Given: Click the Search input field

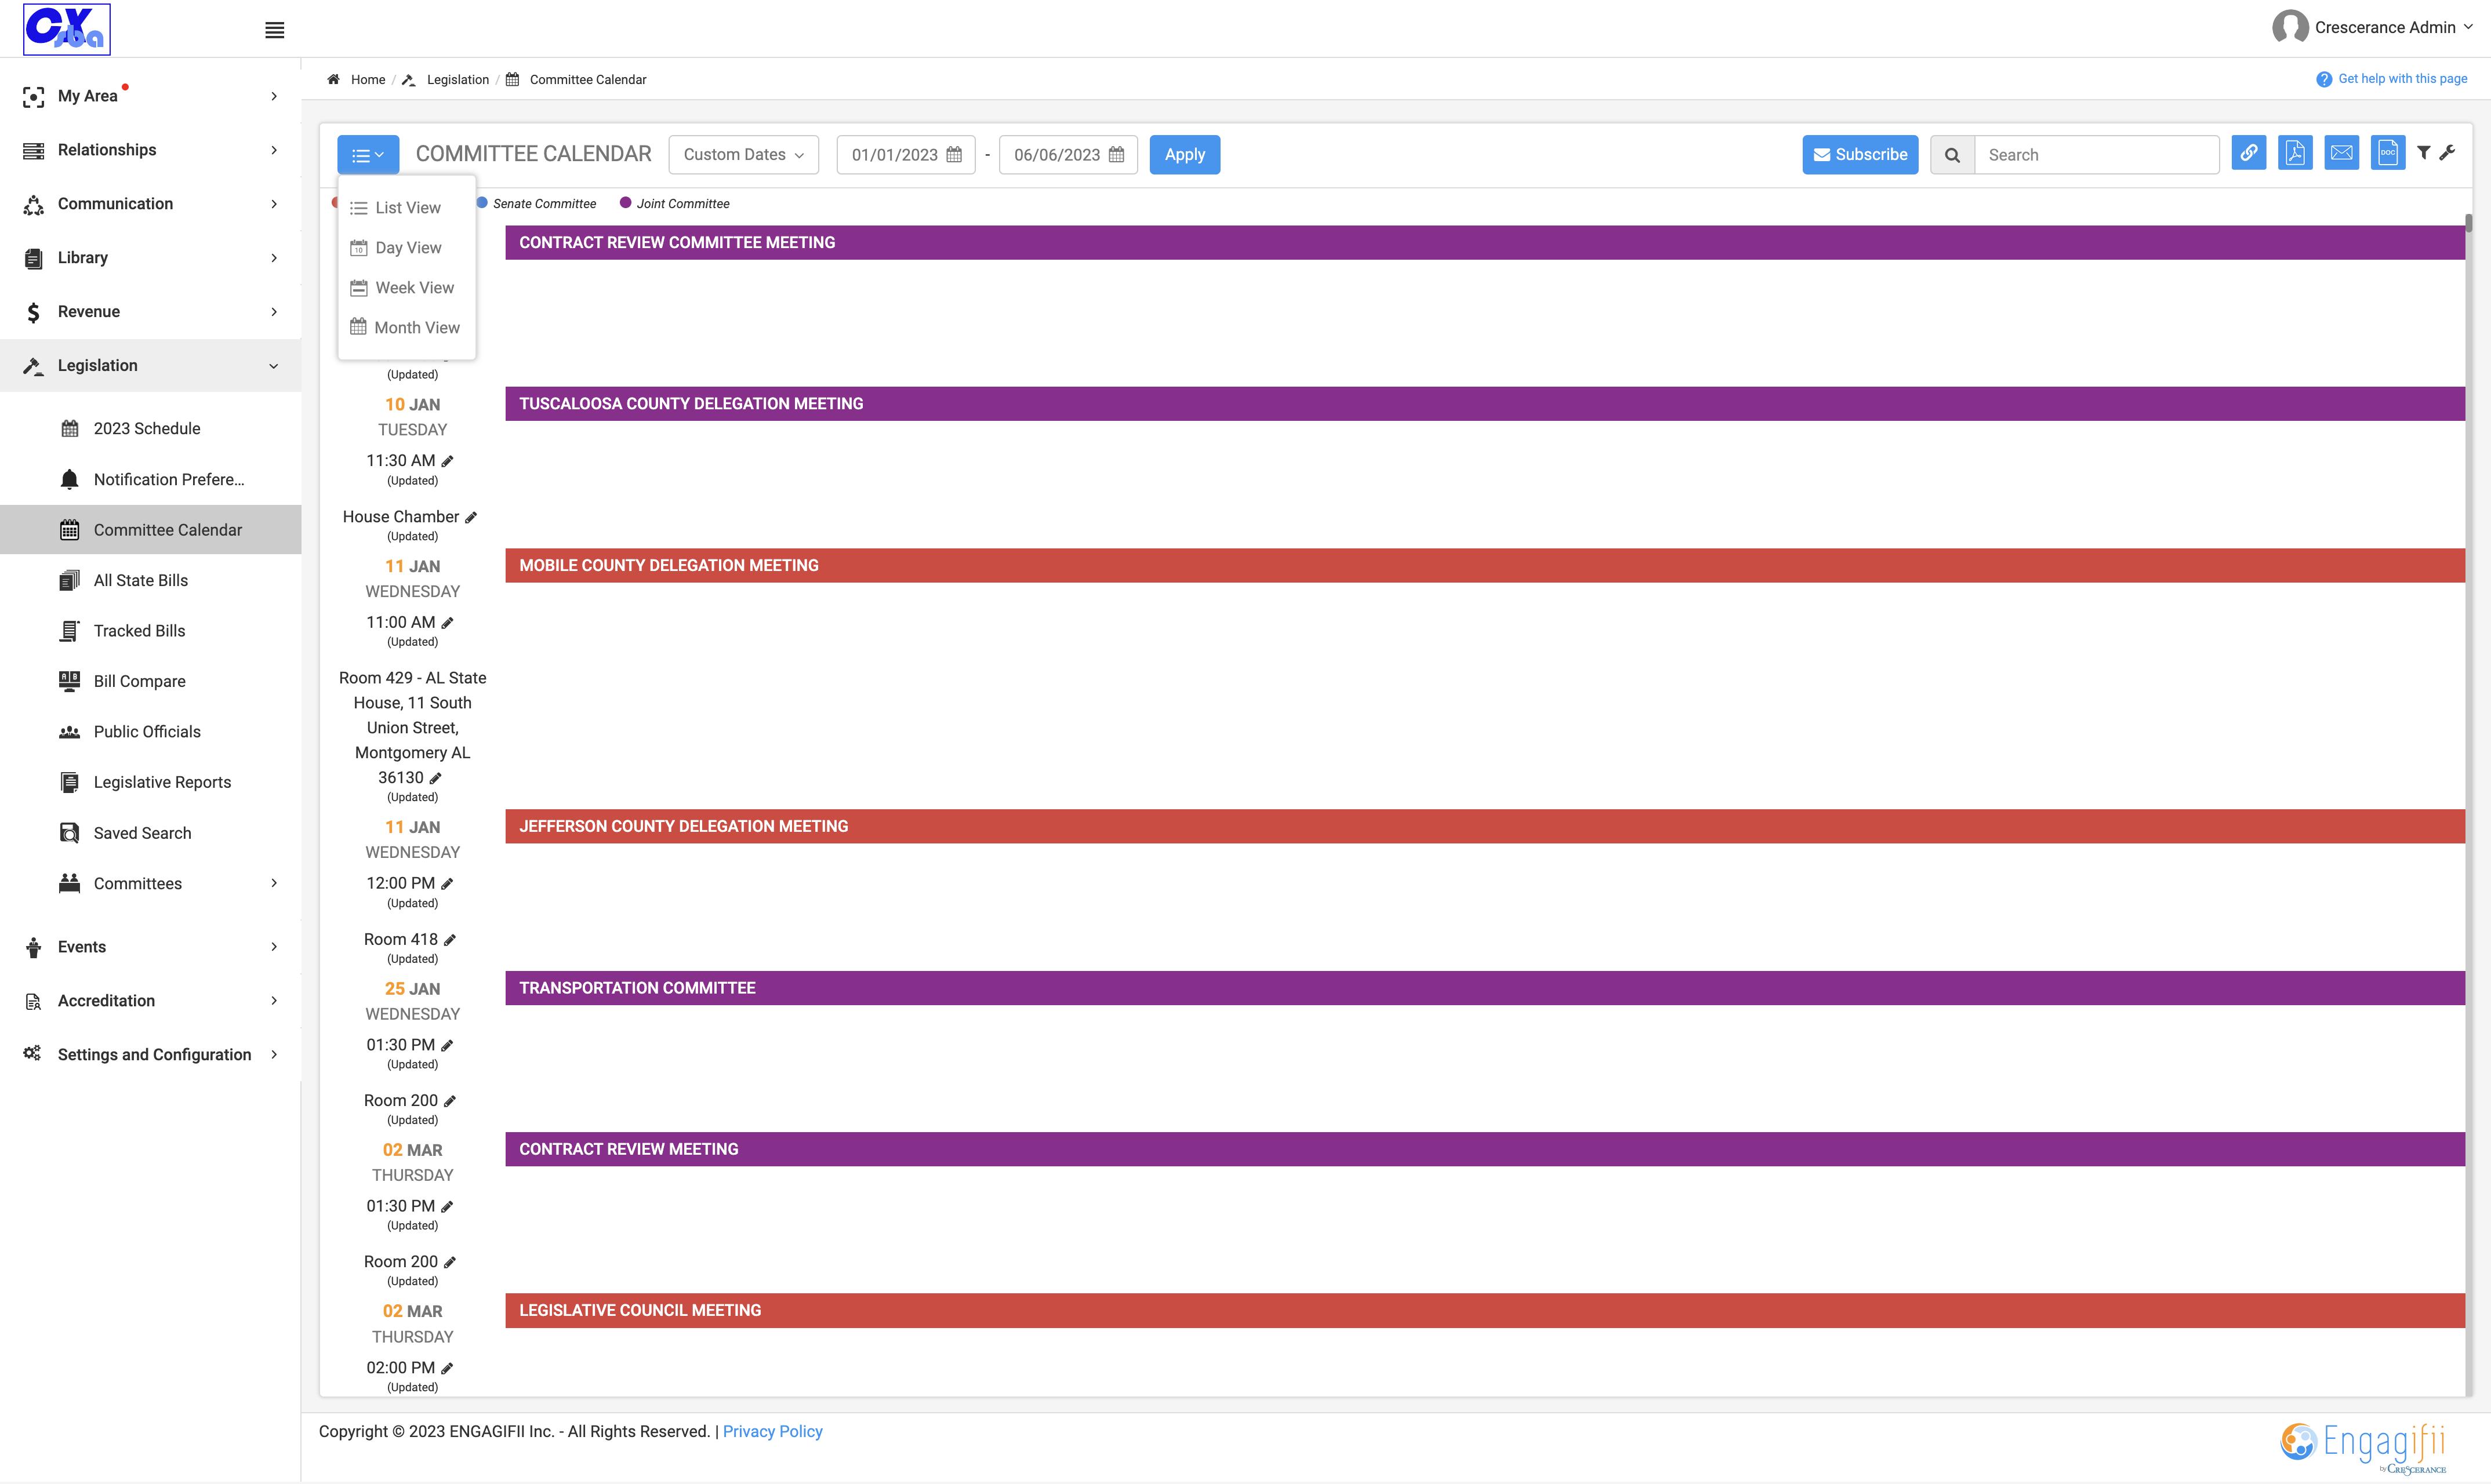Looking at the screenshot, I should click(x=2097, y=155).
